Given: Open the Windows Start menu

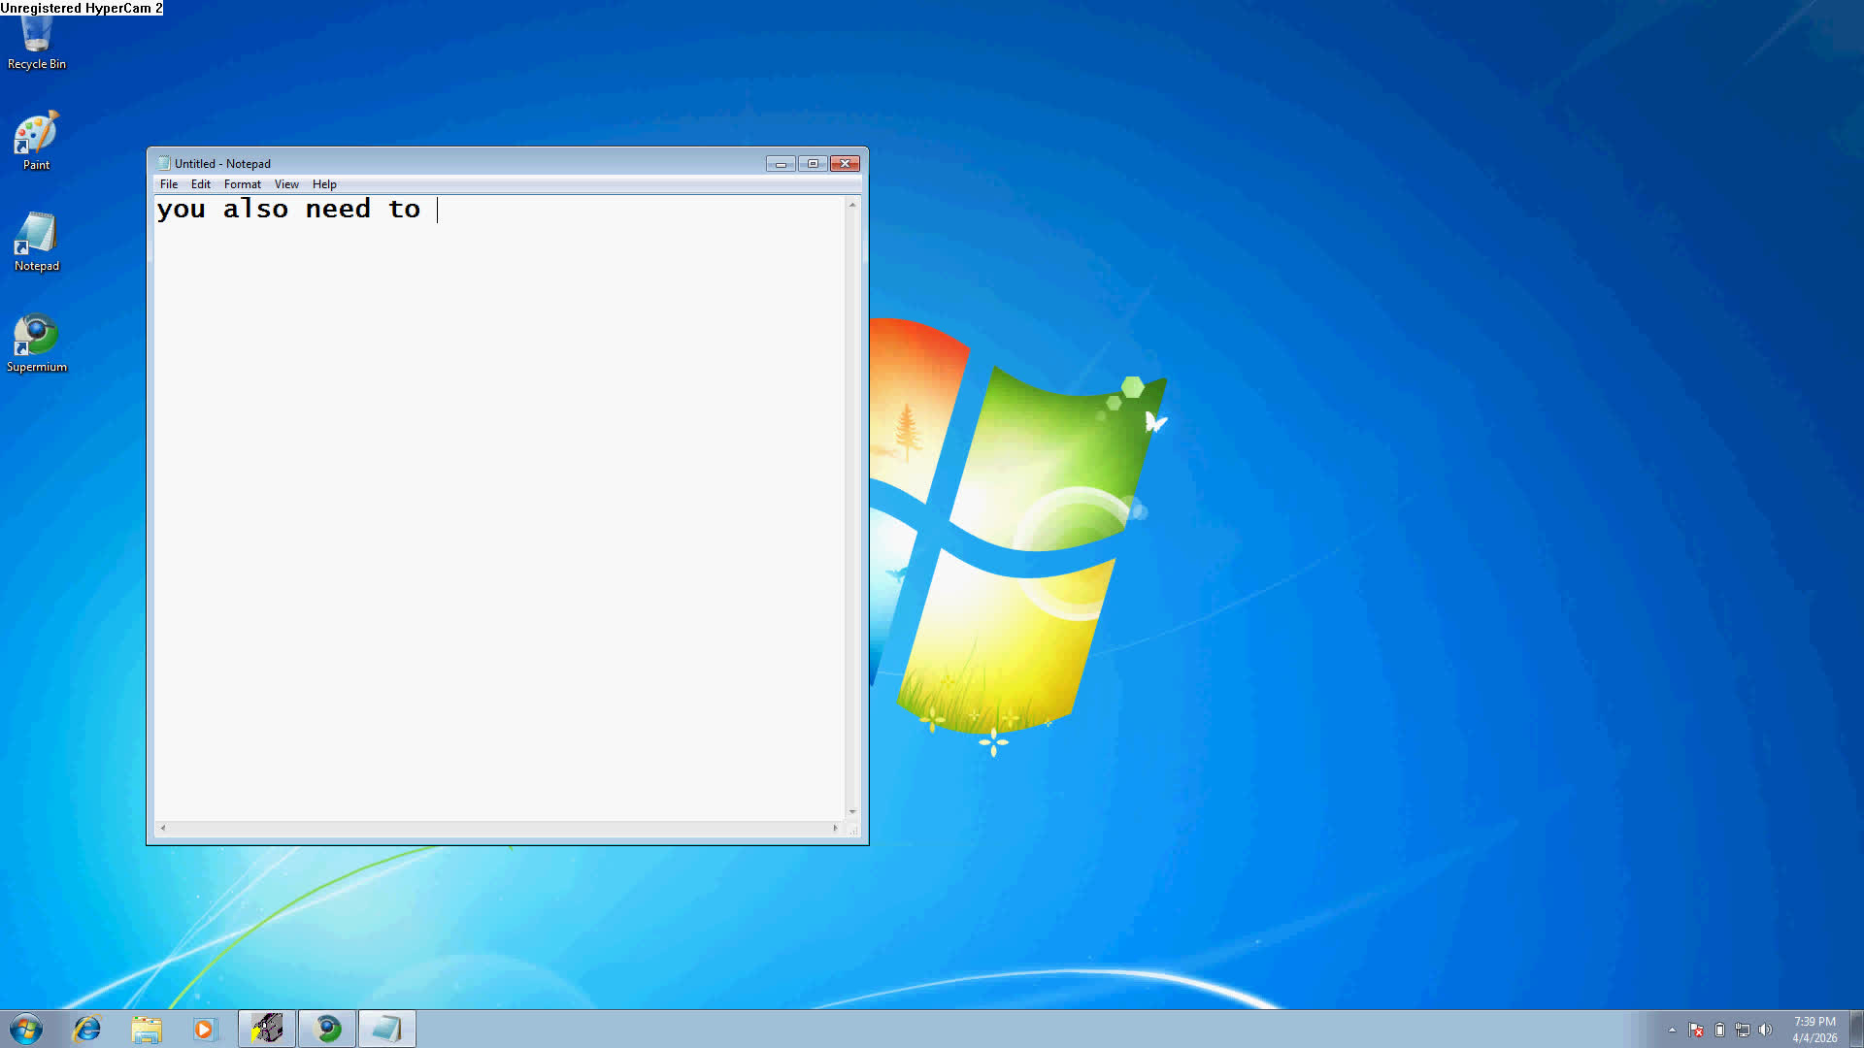Looking at the screenshot, I should pos(26,1029).
